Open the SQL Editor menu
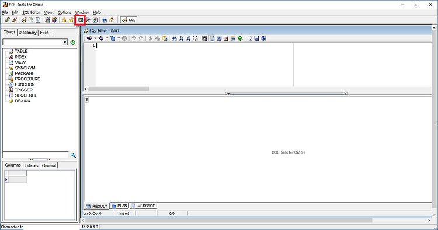The height and width of the screenshot is (230, 438). [32, 13]
